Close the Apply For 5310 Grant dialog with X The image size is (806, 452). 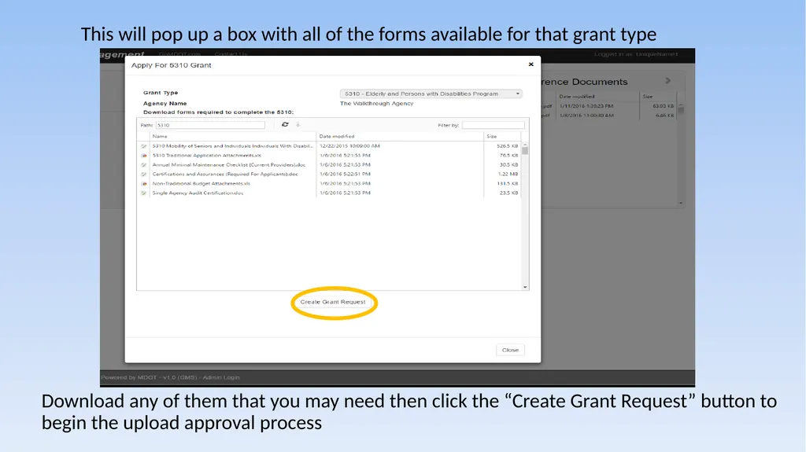531,64
